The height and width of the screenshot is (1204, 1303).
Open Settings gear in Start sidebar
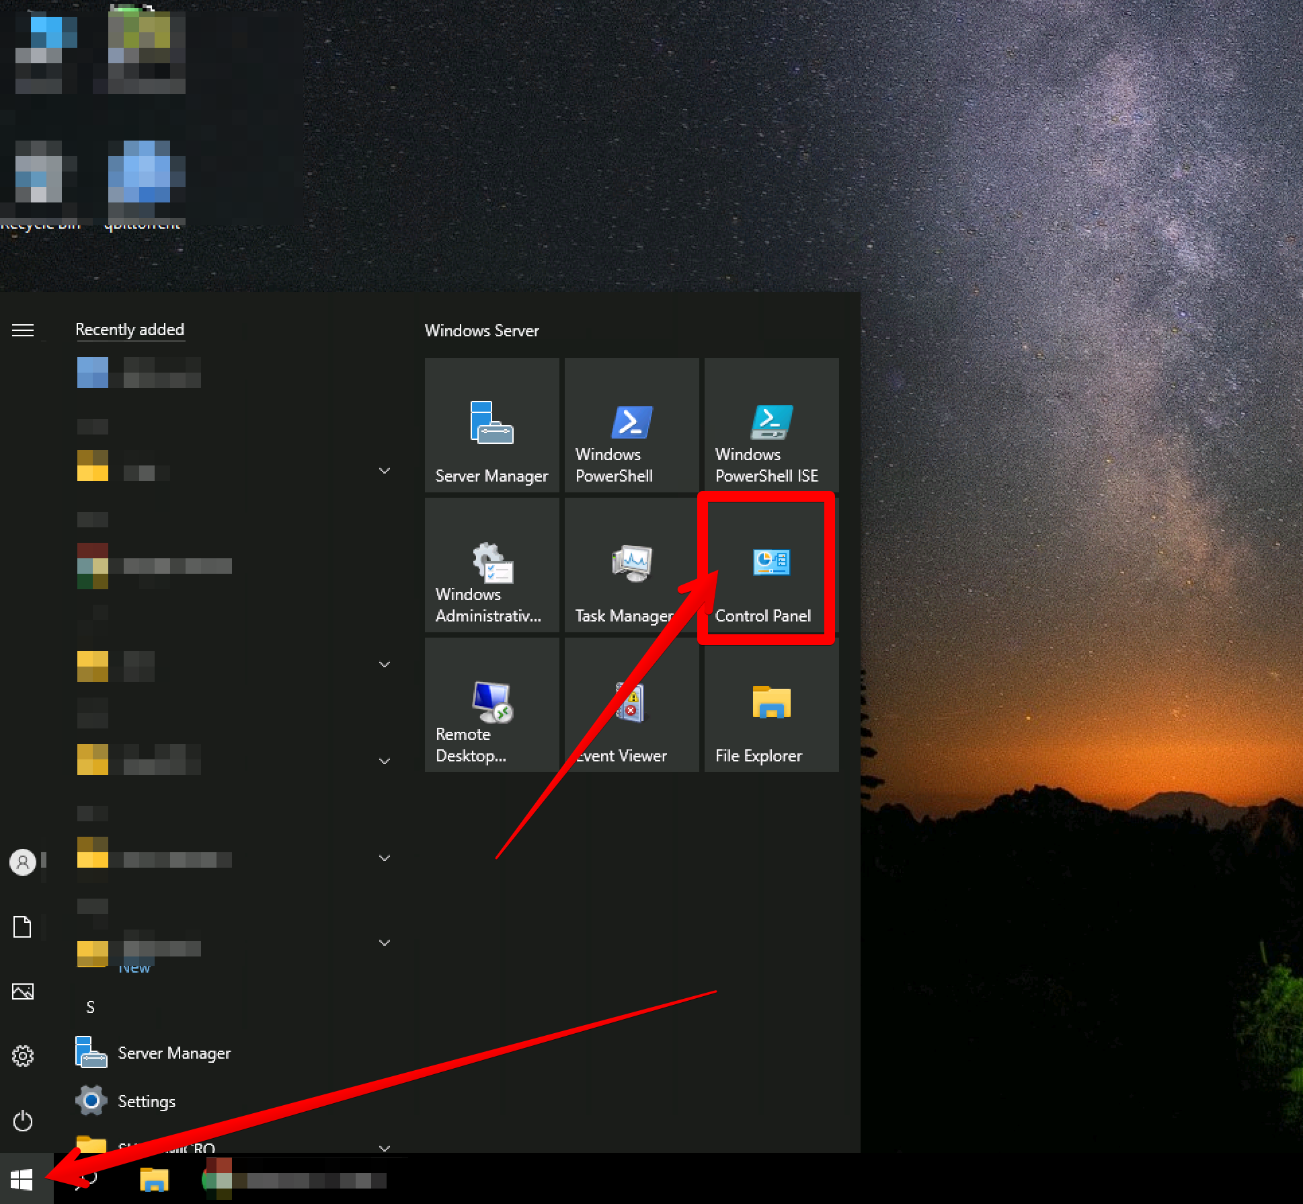23,1056
